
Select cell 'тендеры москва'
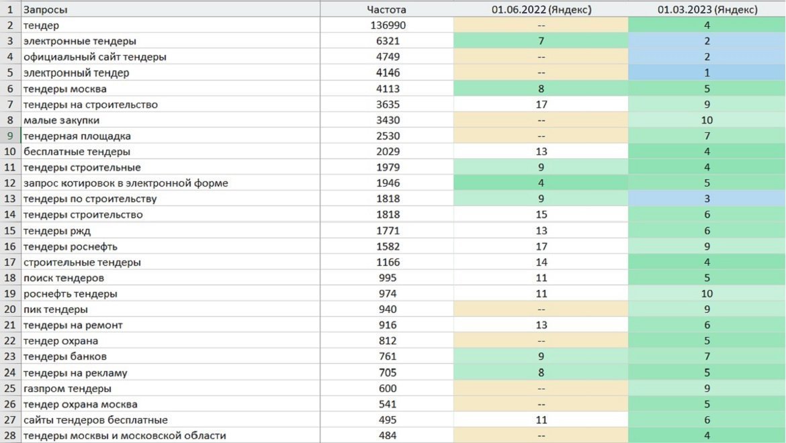[x=171, y=89]
